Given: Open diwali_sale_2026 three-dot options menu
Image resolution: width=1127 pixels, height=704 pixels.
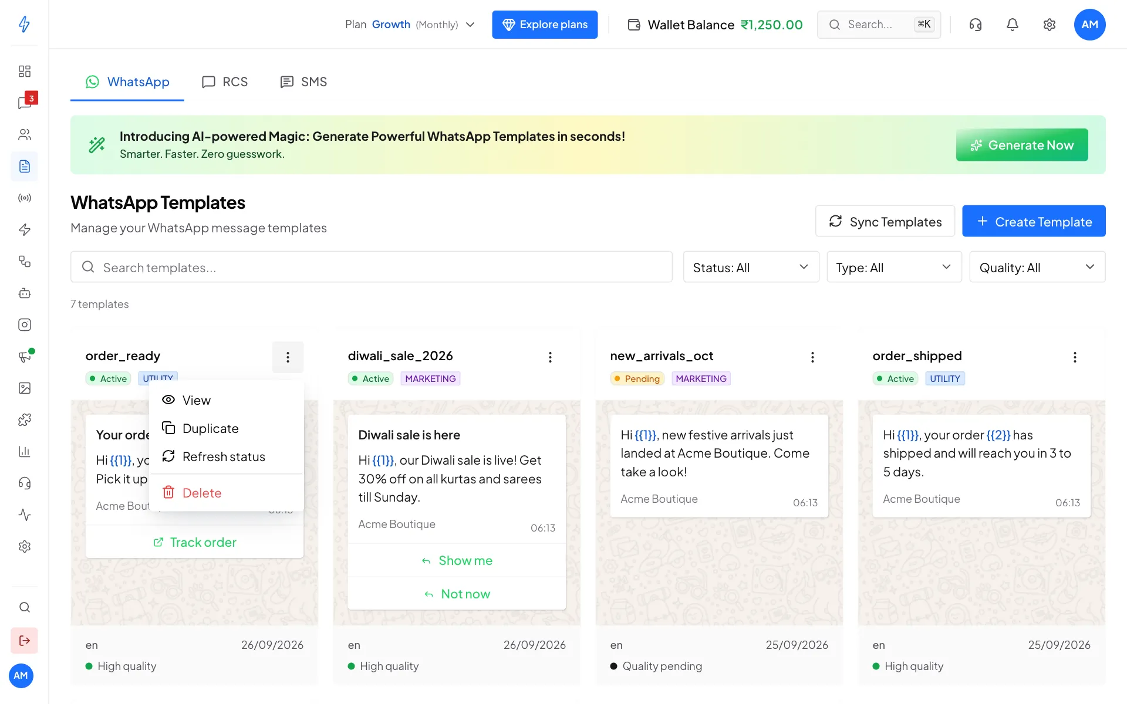Looking at the screenshot, I should 550,357.
